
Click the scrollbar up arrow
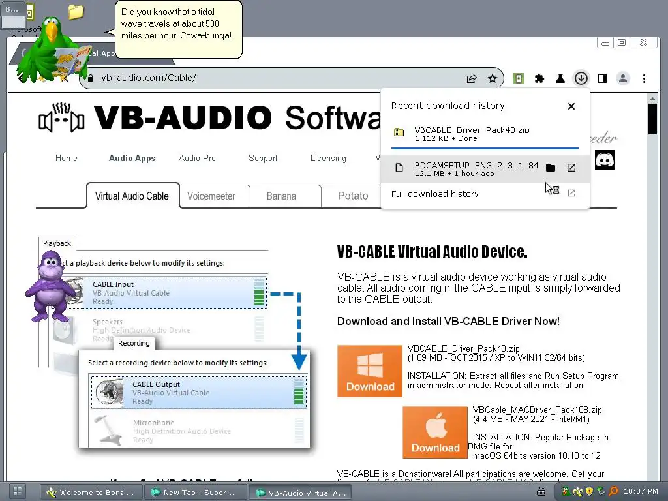tap(652, 99)
